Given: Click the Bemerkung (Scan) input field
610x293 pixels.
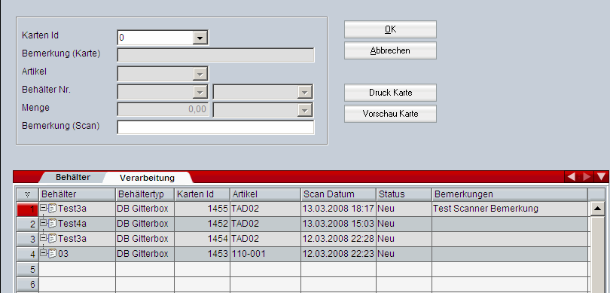Looking at the screenshot, I should tap(215, 127).
